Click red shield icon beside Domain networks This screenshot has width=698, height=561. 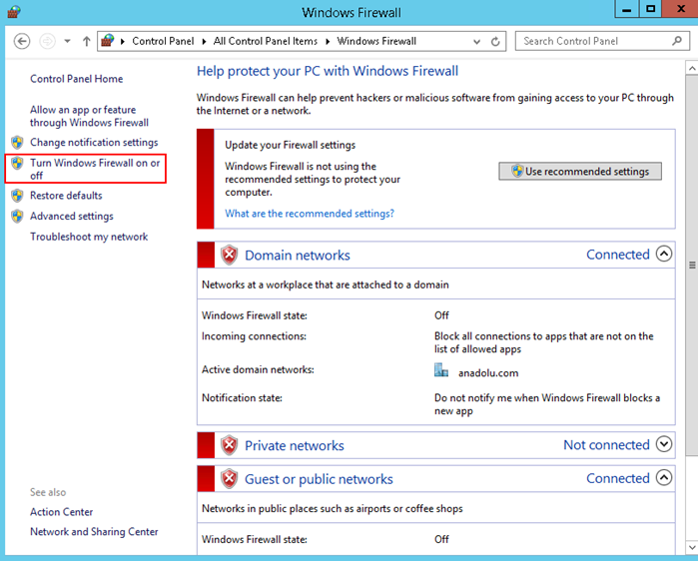[x=230, y=256]
